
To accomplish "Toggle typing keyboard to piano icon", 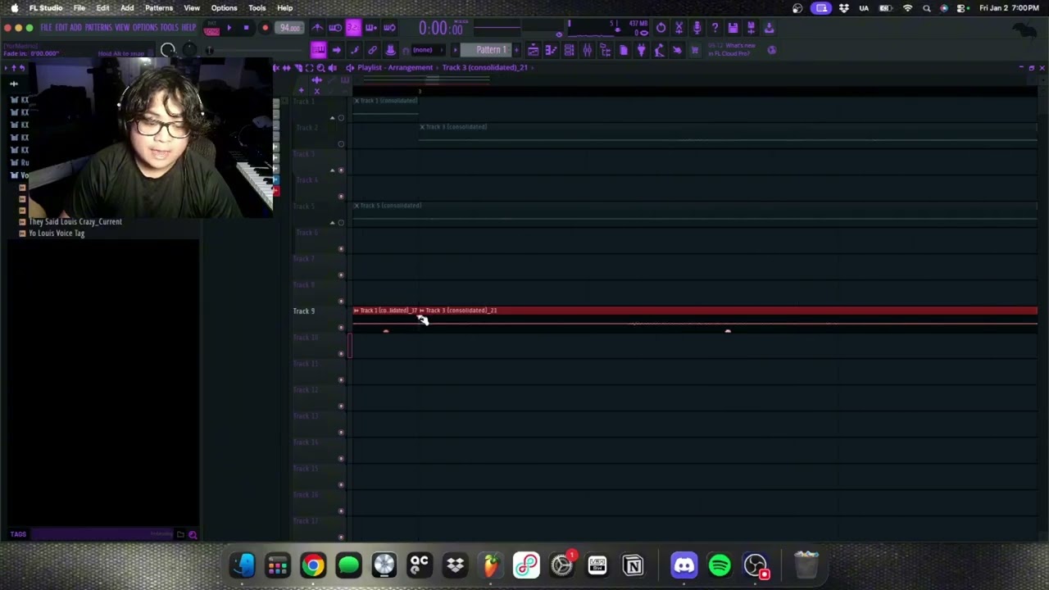I will coord(318,50).
